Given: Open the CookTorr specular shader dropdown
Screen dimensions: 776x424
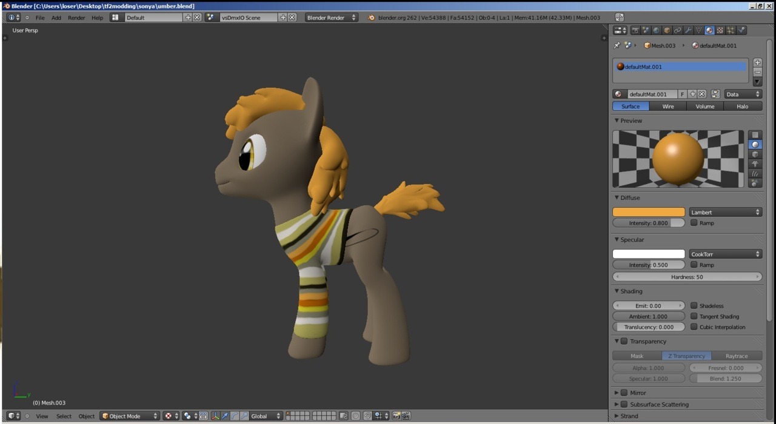Looking at the screenshot, I should (726, 254).
